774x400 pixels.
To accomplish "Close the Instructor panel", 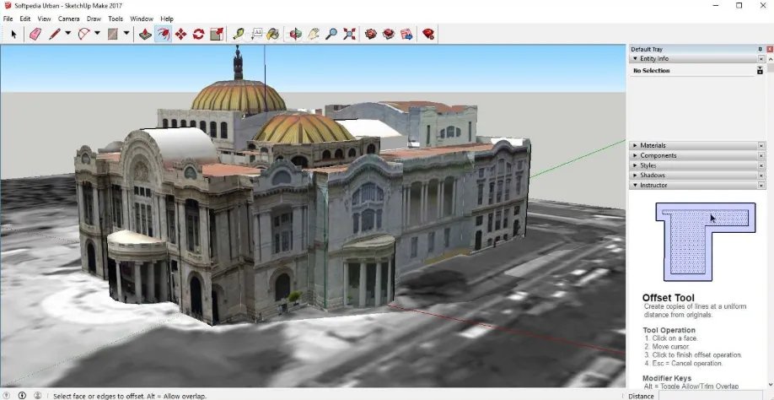I will (x=761, y=185).
